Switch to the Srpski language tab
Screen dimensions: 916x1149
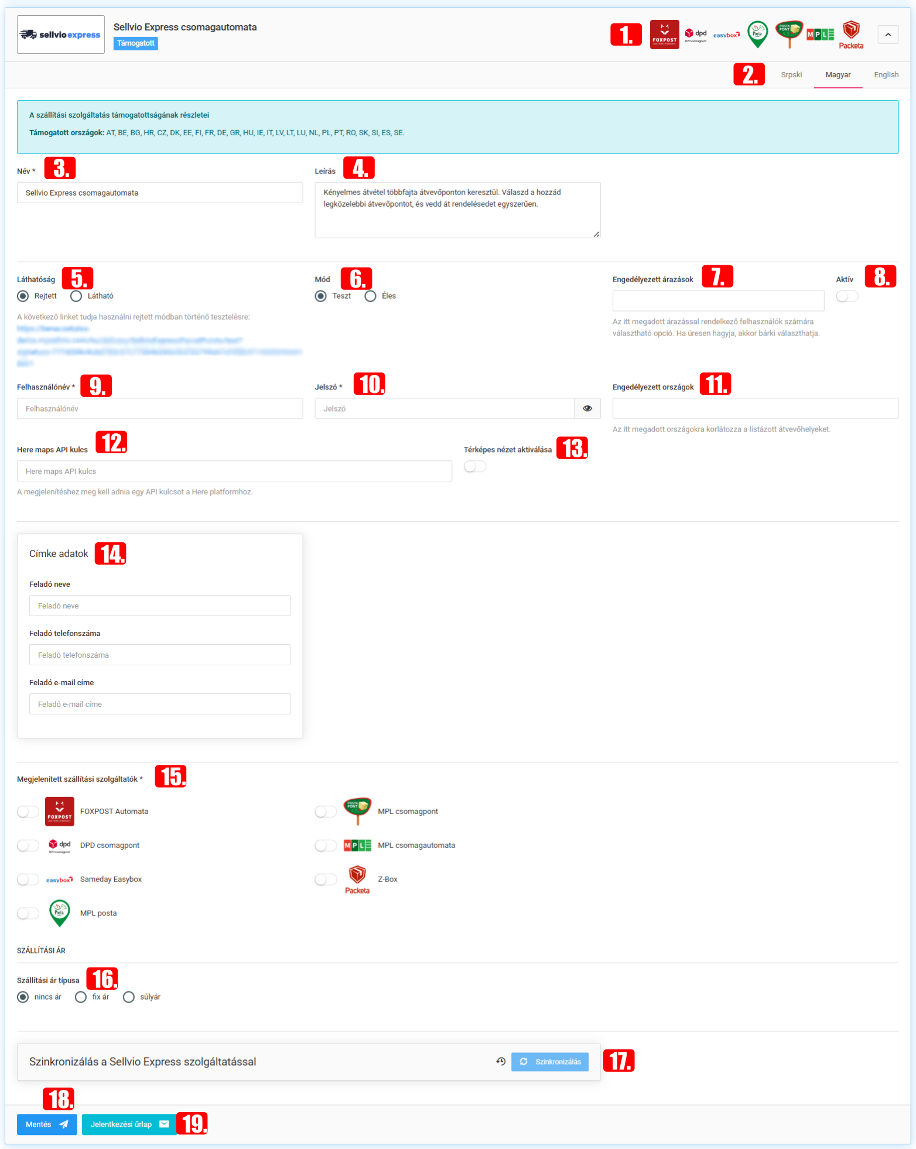791,75
